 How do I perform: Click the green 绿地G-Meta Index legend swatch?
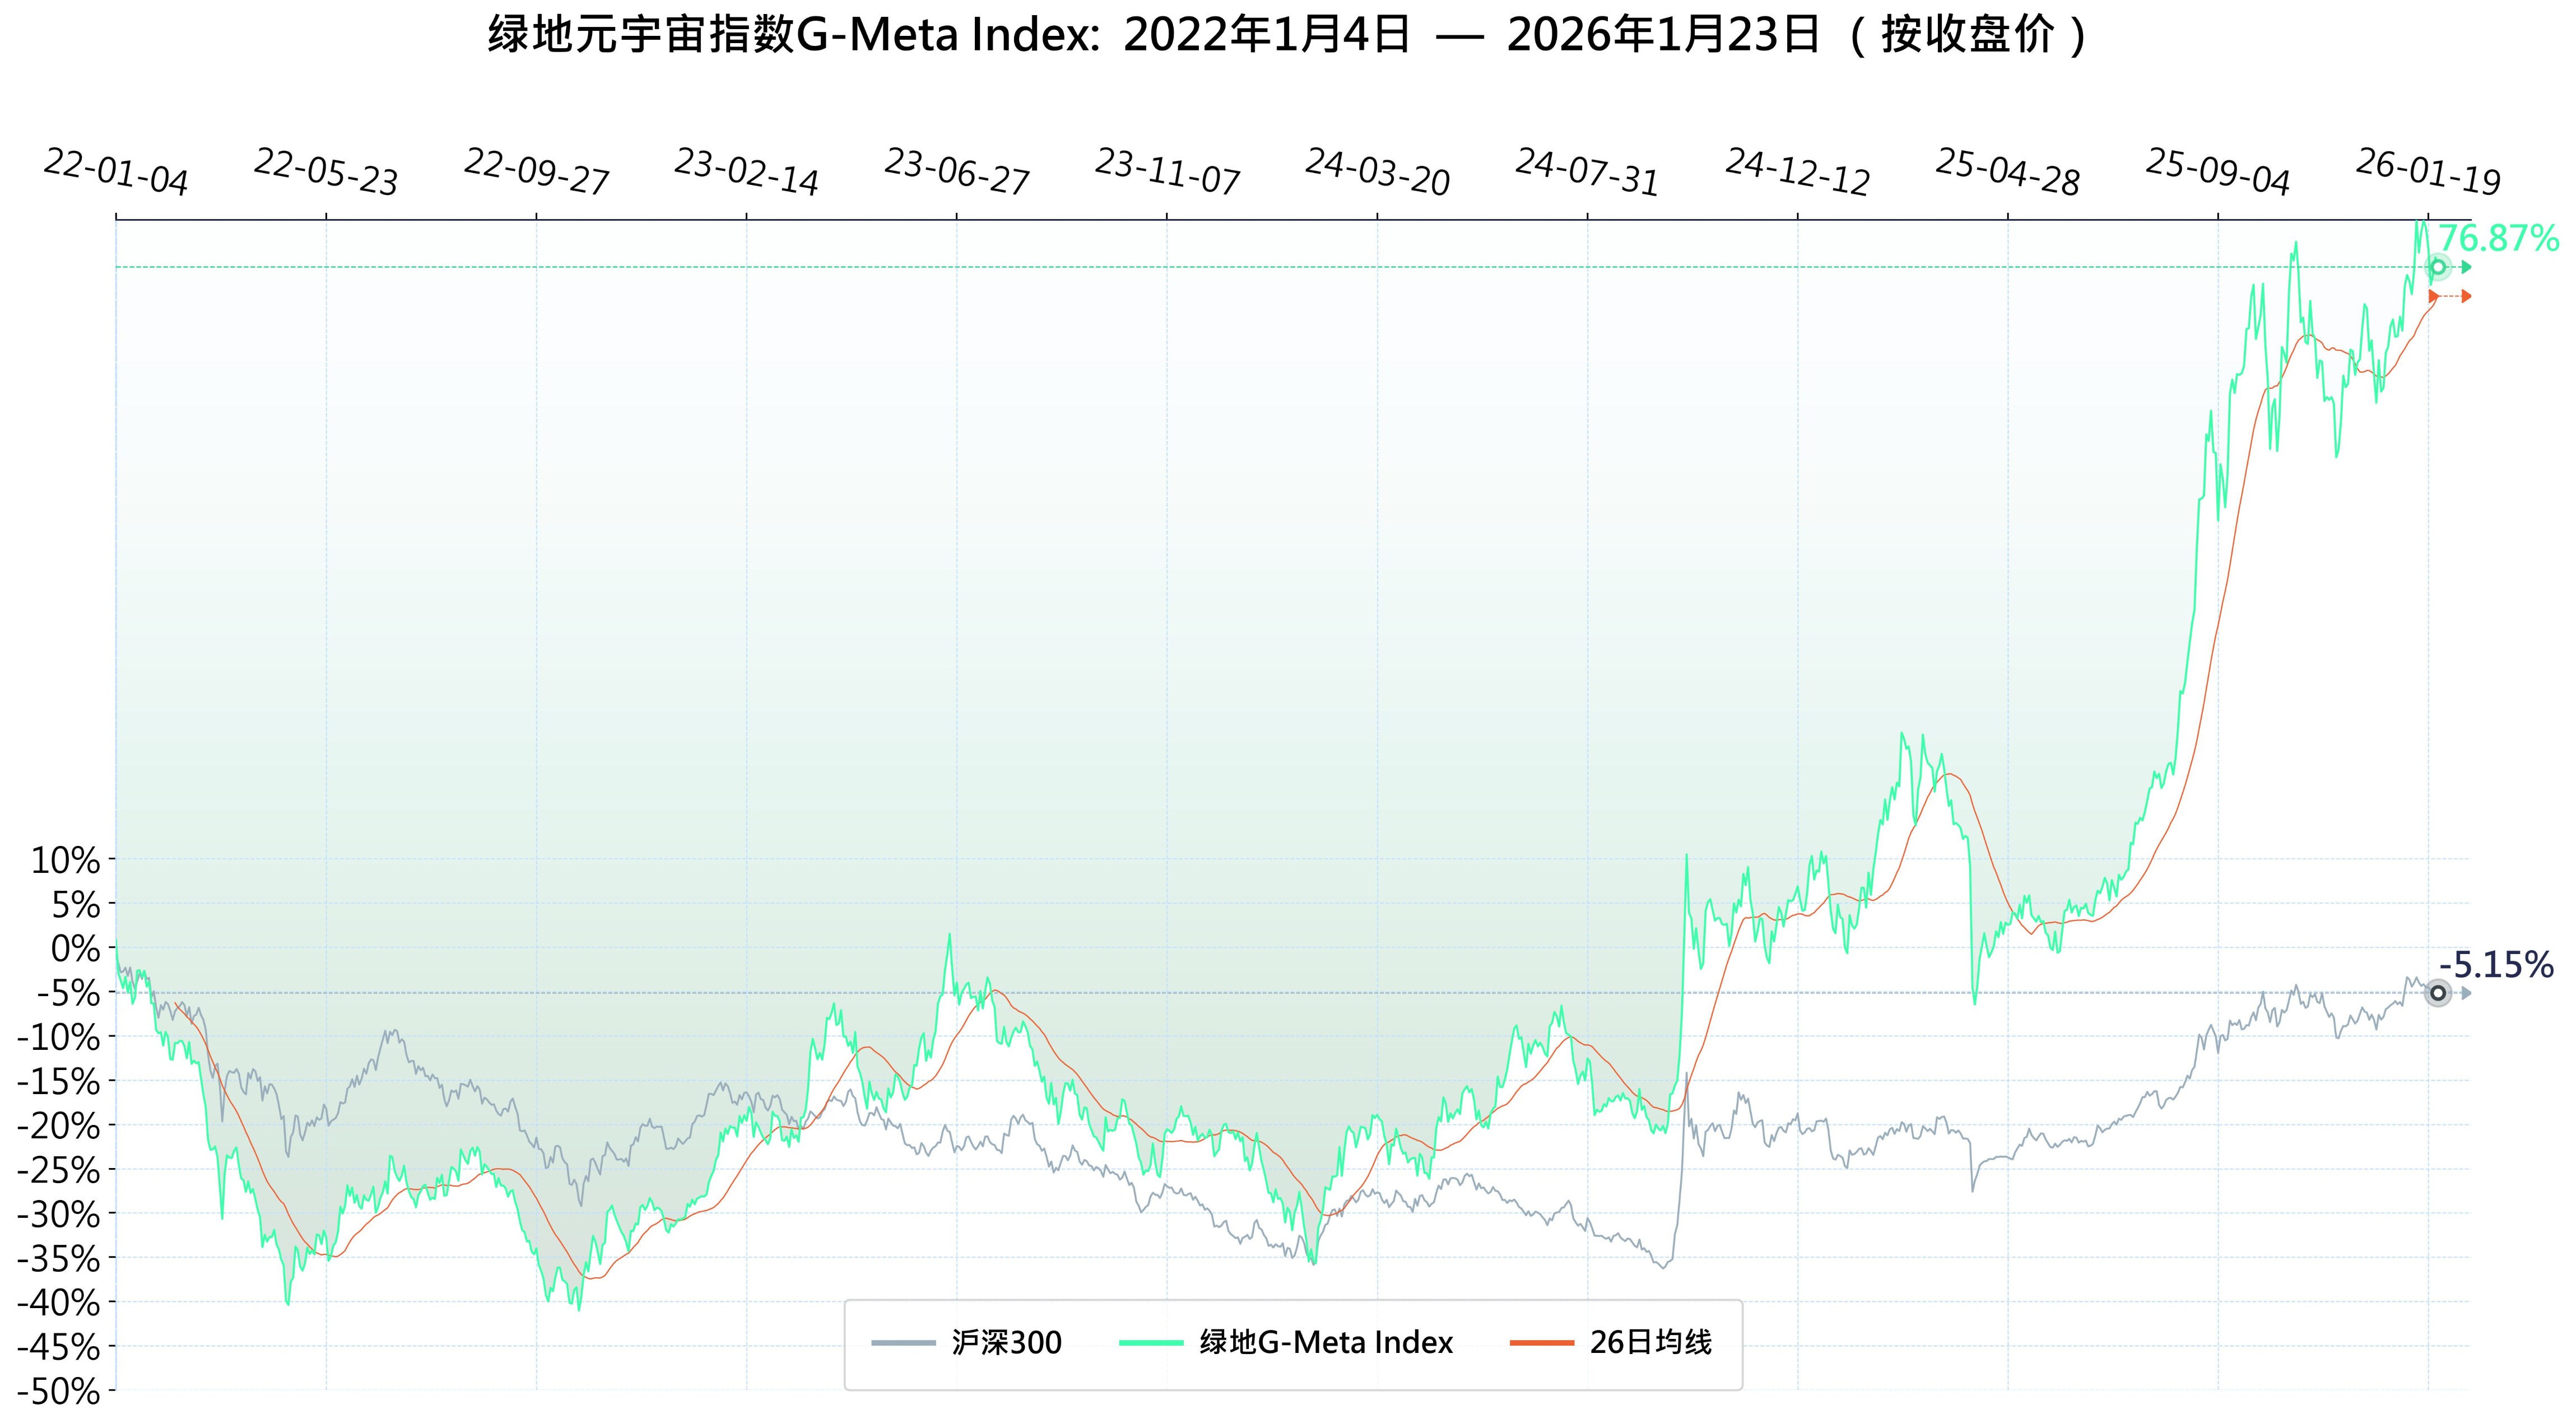(x=1151, y=1343)
